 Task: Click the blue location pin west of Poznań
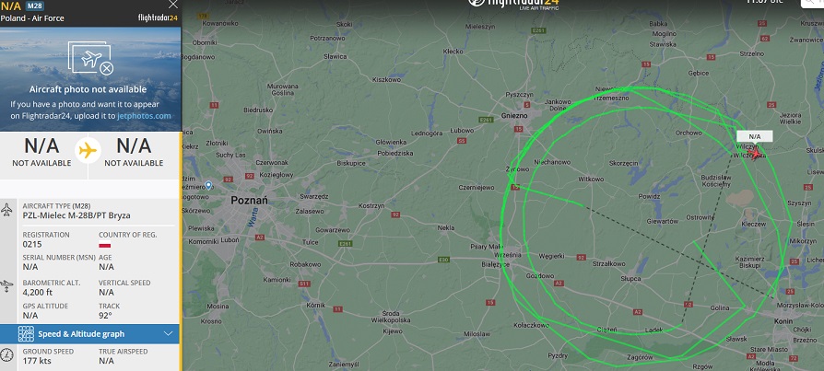208,185
